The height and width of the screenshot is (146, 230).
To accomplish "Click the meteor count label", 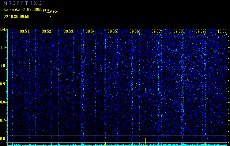I will click(x=52, y=12).
